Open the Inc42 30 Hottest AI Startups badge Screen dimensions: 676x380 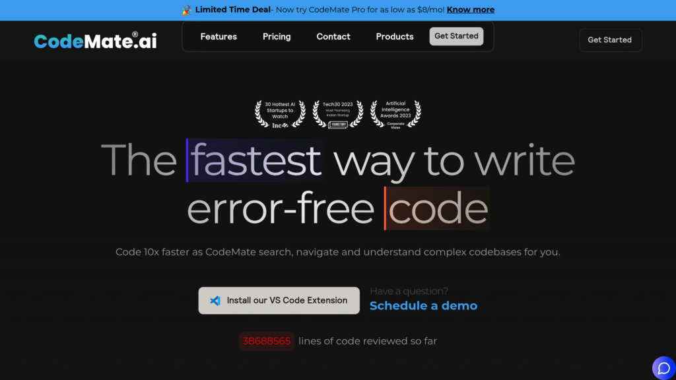[x=280, y=114]
